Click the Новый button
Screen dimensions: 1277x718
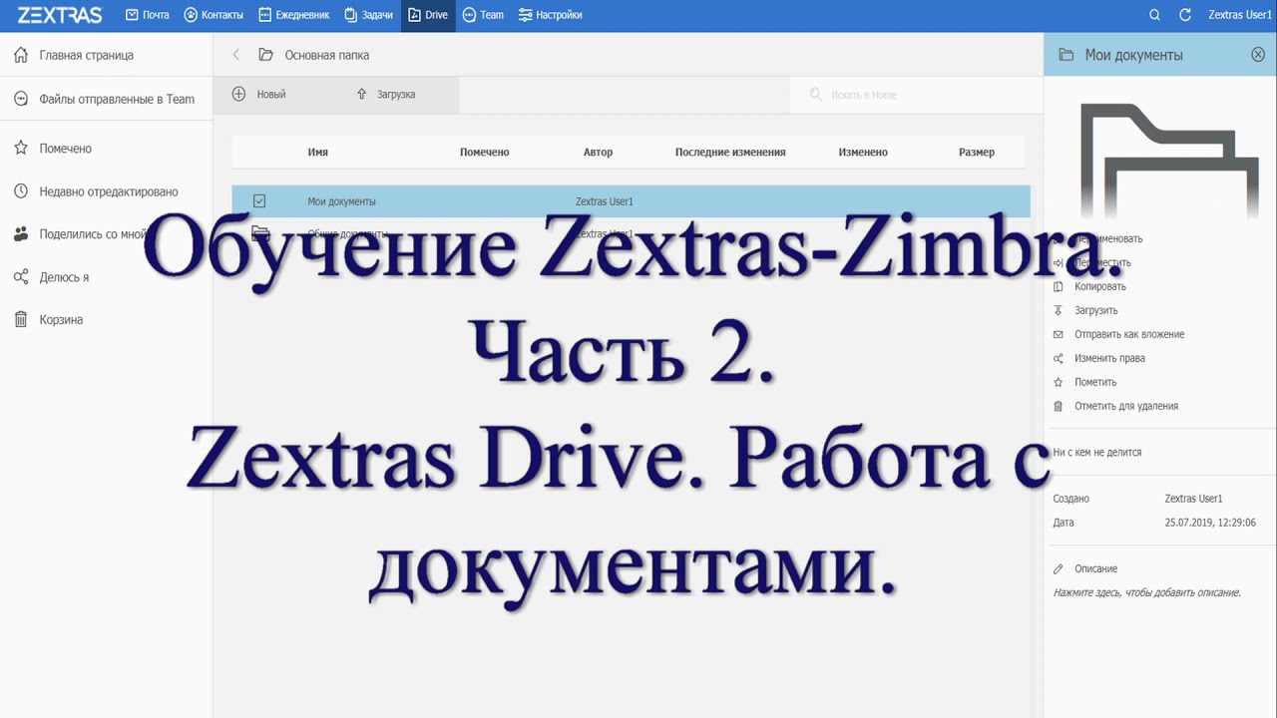(259, 94)
